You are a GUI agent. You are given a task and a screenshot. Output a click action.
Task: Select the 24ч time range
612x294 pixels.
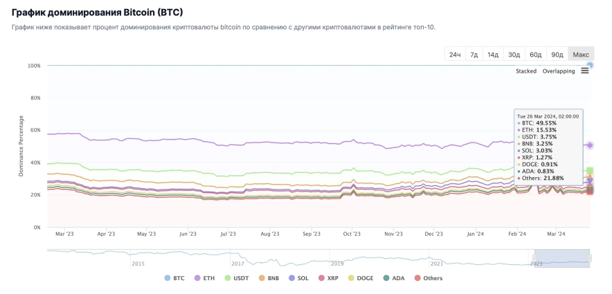455,55
